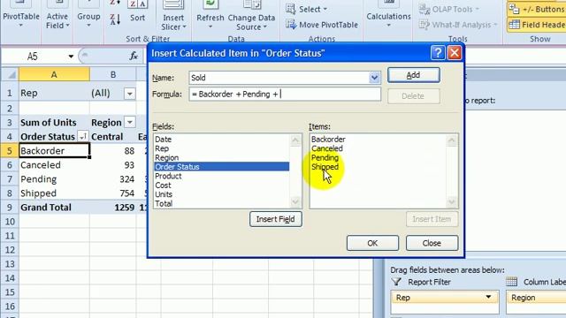Click the Refresh ribbon button
The width and height of the screenshot is (566, 318).
(x=210, y=16)
